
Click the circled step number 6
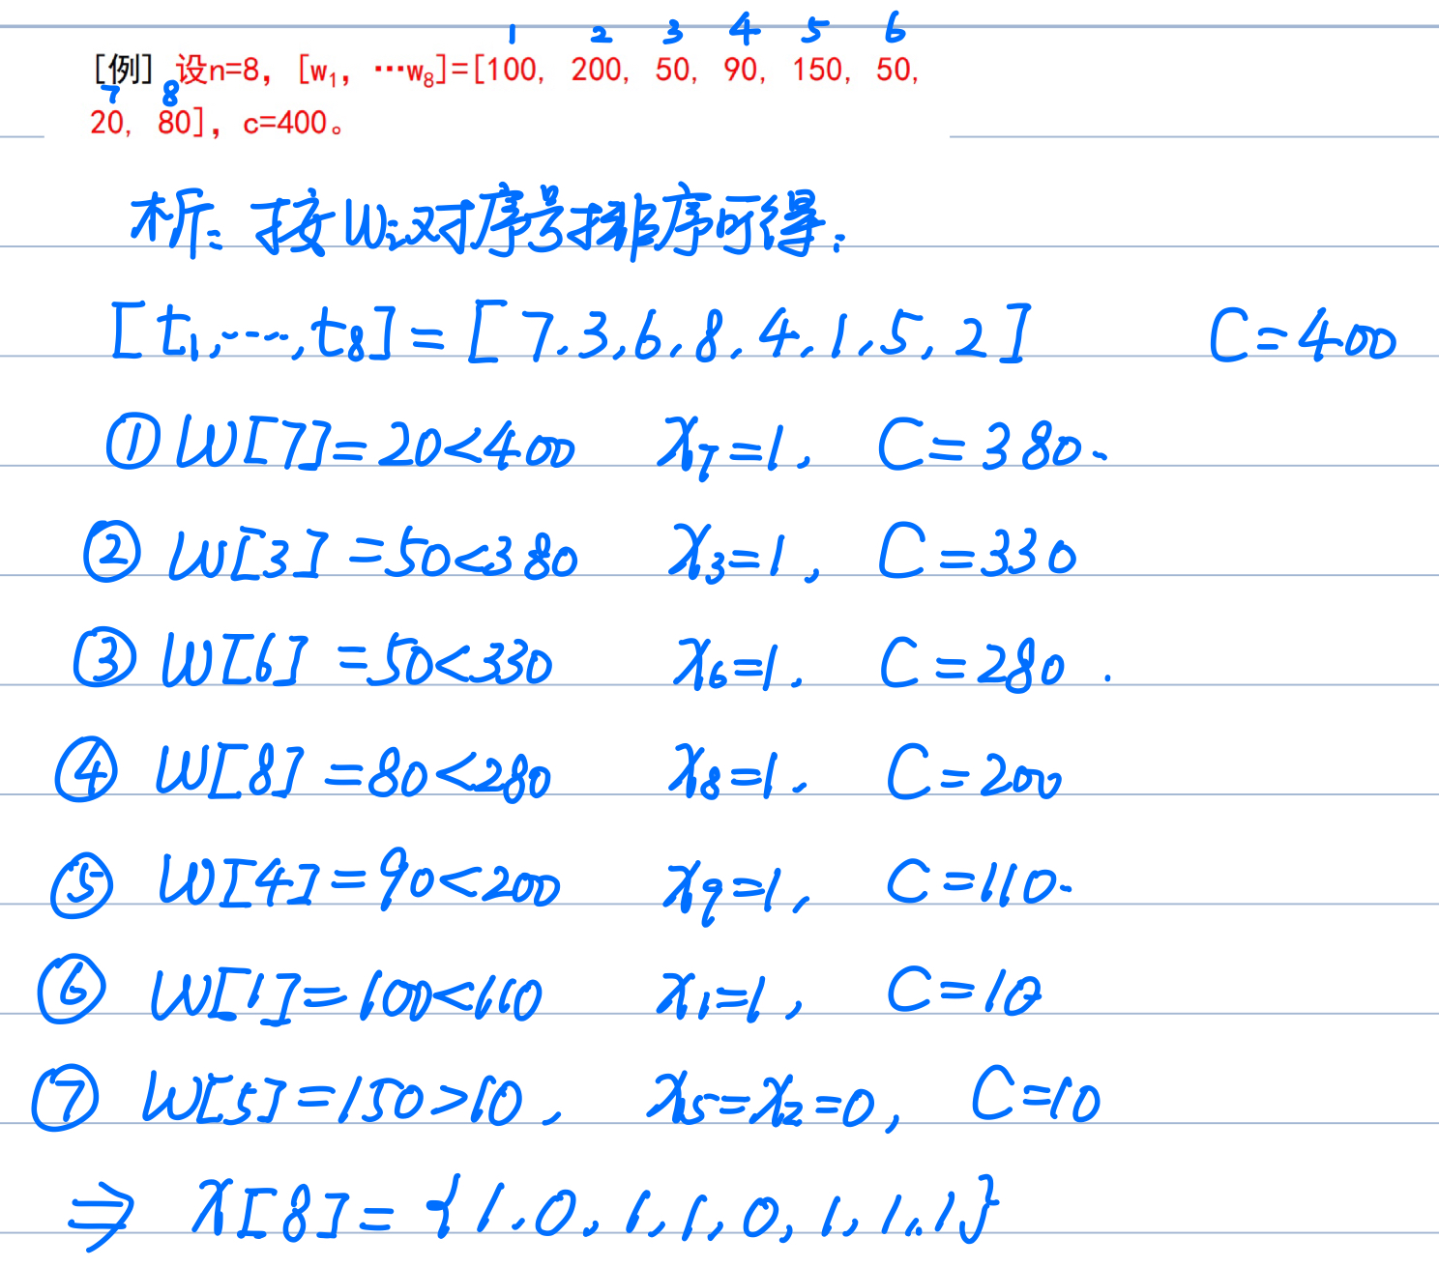point(72,989)
